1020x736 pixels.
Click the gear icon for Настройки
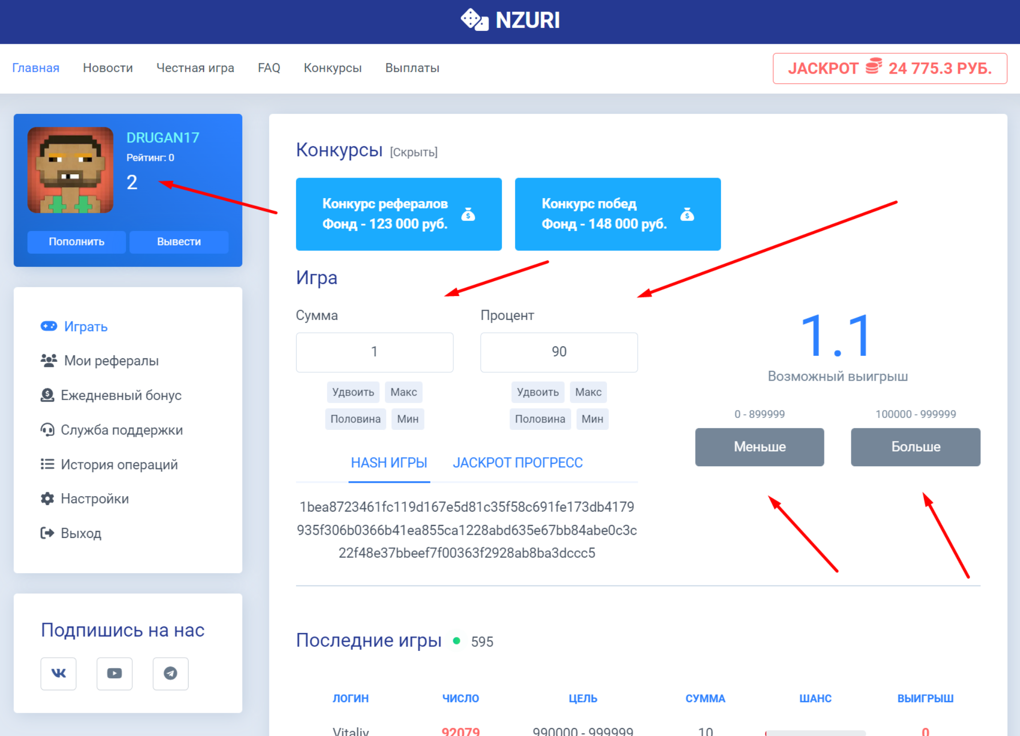(x=47, y=499)
